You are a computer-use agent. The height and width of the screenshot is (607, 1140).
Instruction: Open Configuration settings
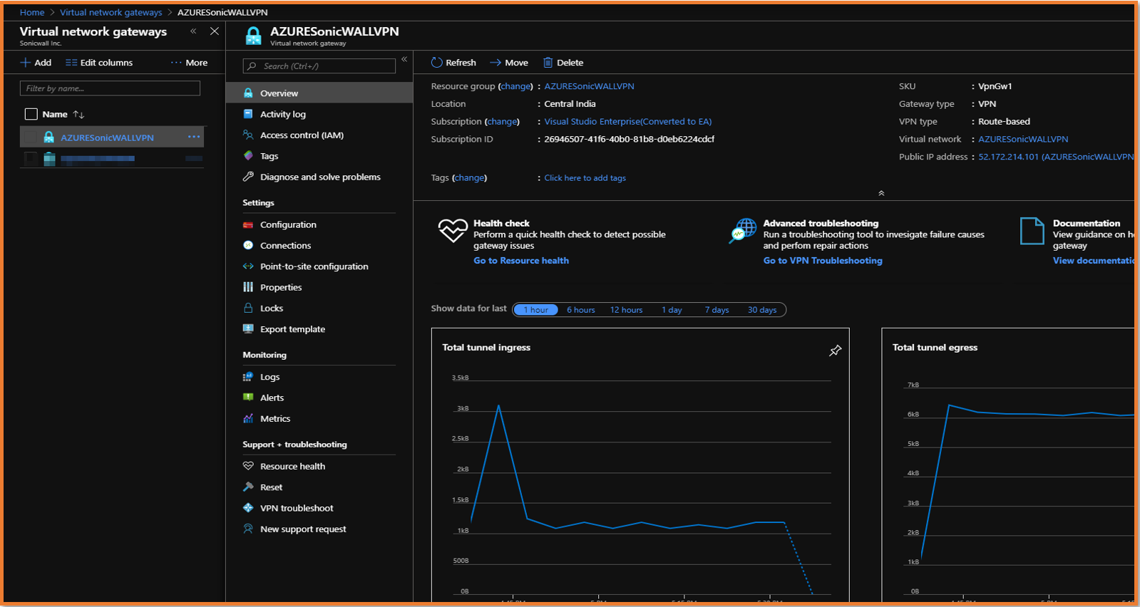pos(288,224)
